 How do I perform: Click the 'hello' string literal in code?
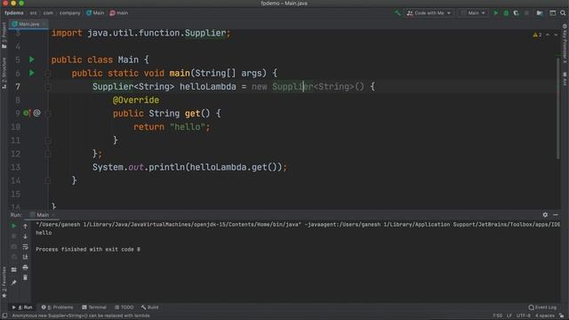(188, 127)
